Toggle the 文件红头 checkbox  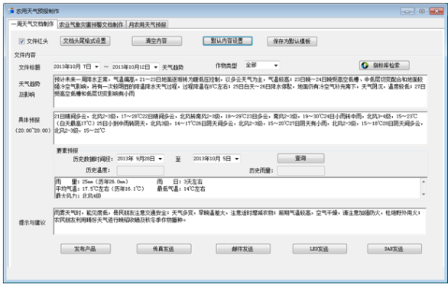pyautogui.click(x=21, y=41)
